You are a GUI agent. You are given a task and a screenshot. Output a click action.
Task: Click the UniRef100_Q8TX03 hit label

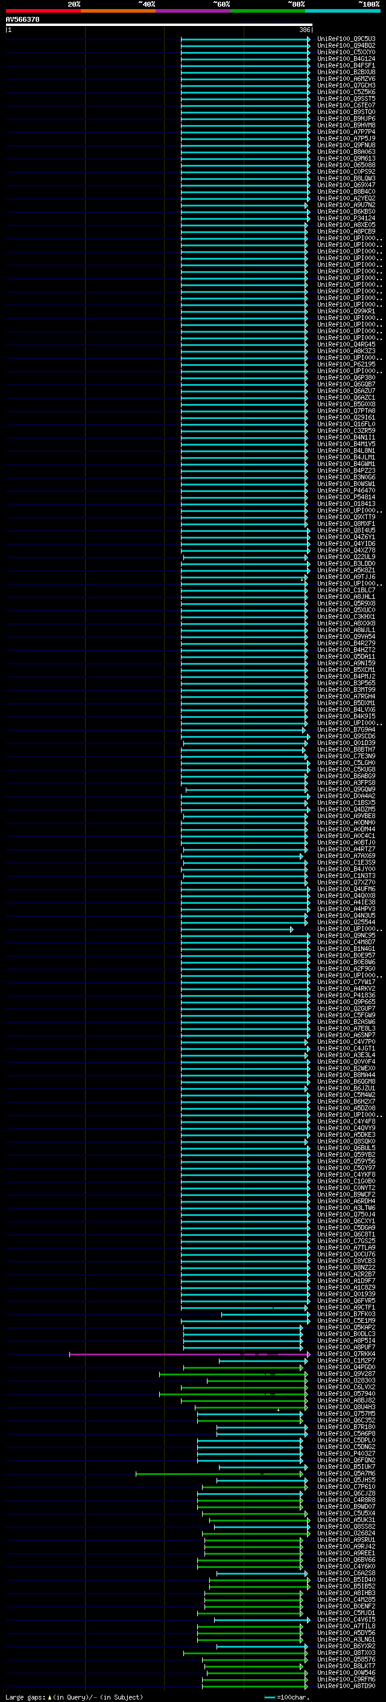click(x=346, y=1653)
